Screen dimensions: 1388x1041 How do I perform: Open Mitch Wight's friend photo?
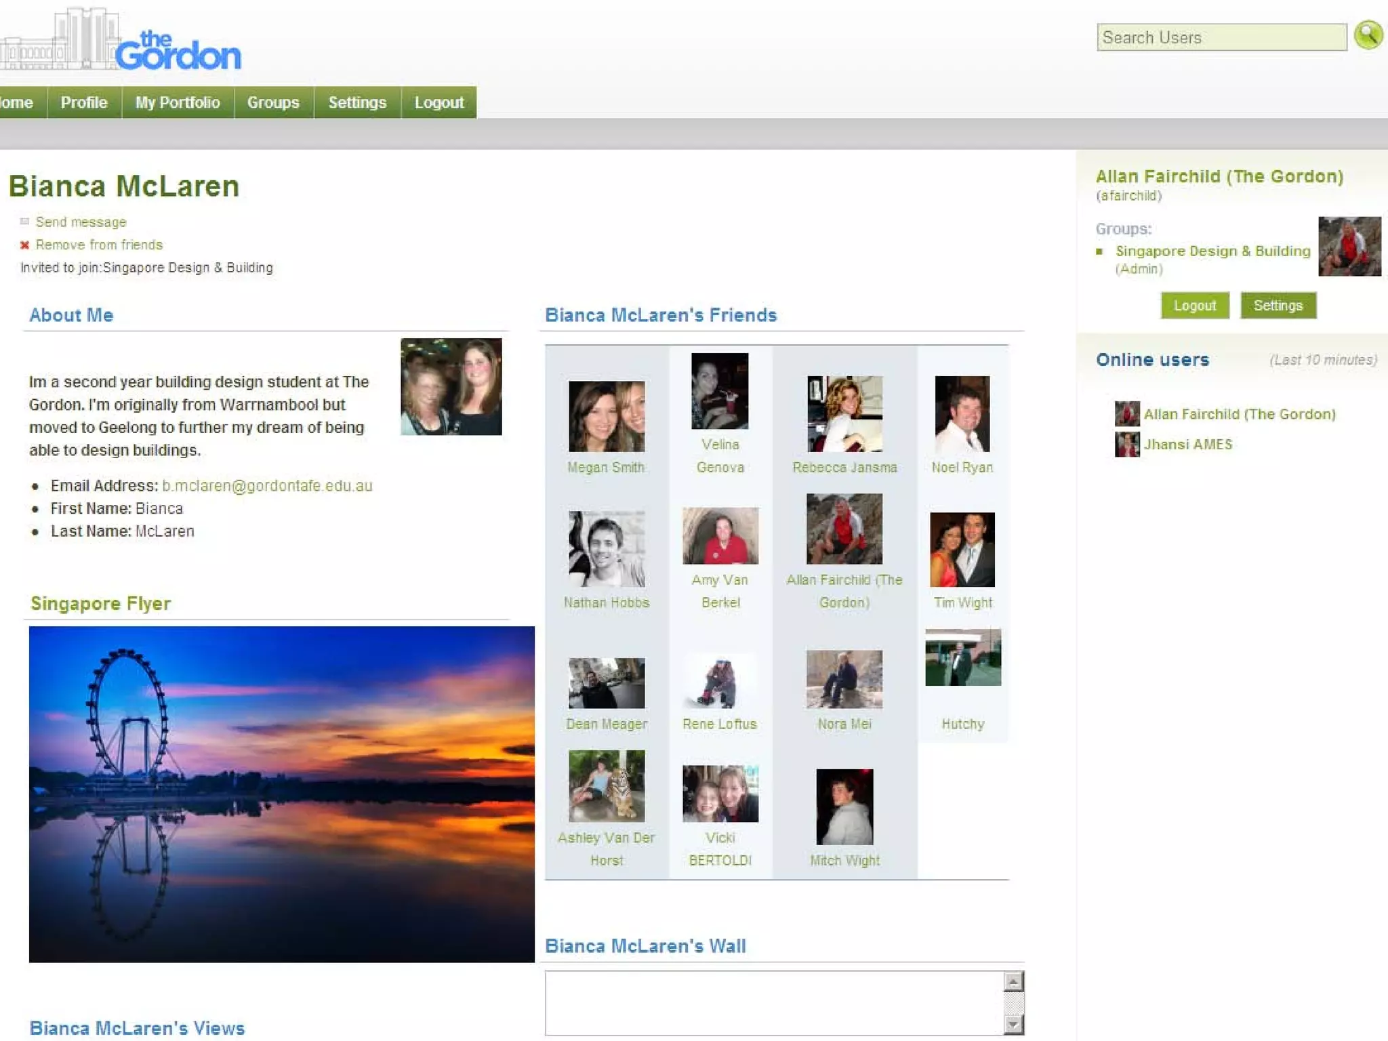coord(844,807)
